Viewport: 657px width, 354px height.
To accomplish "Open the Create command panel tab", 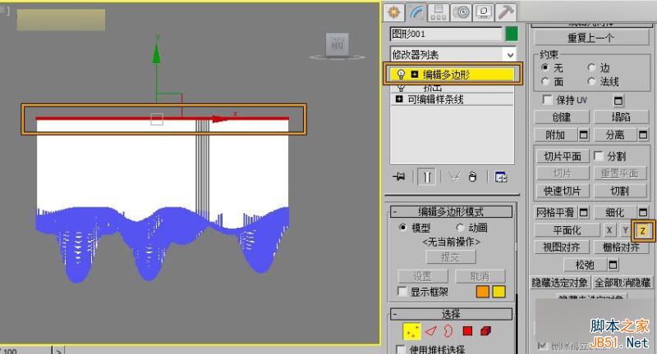I will coord(393,12).
